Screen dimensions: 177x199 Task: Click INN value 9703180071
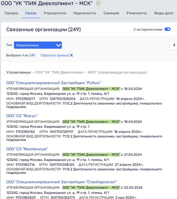pos(25,99)
